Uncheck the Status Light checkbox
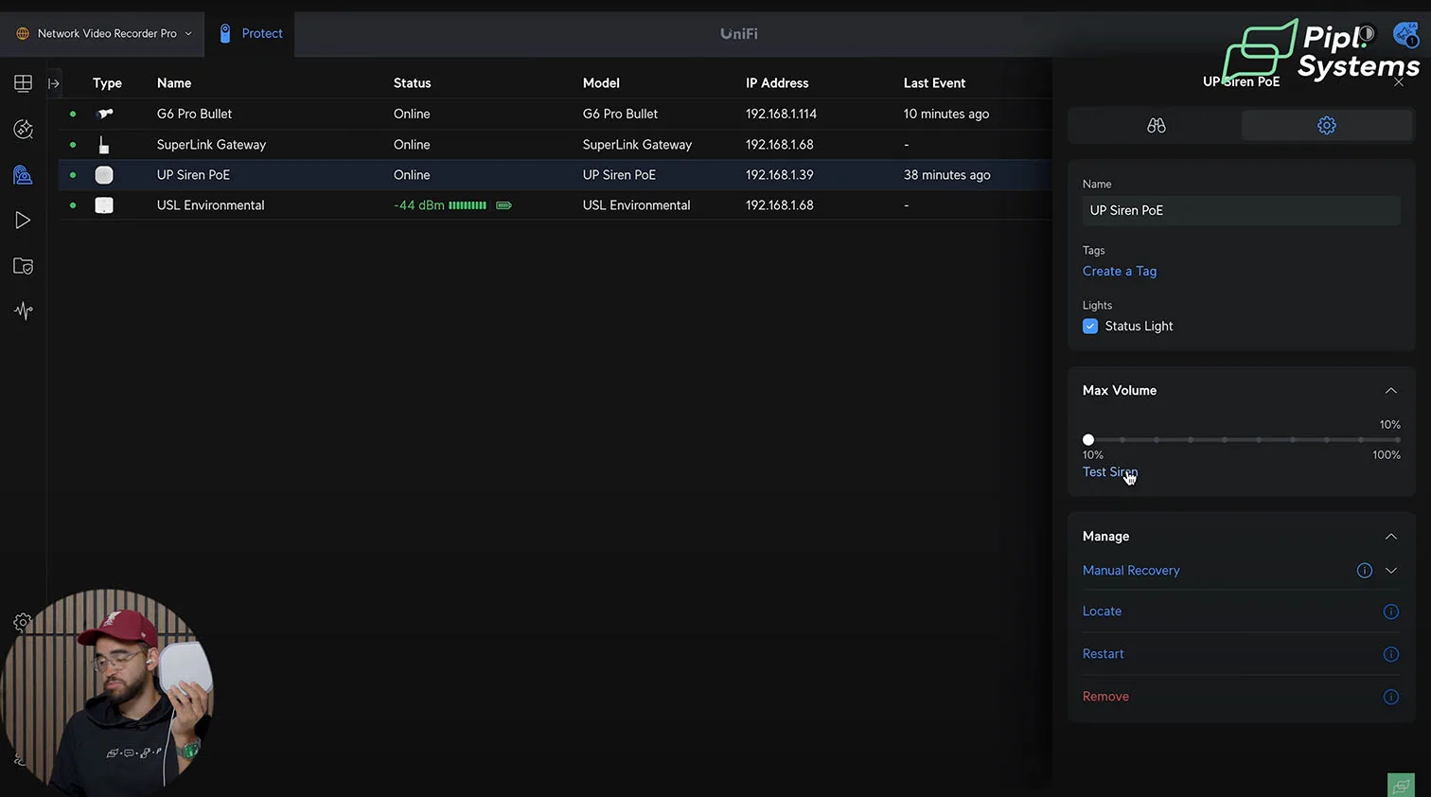Screen dimensions: 1431x797 1090,326
